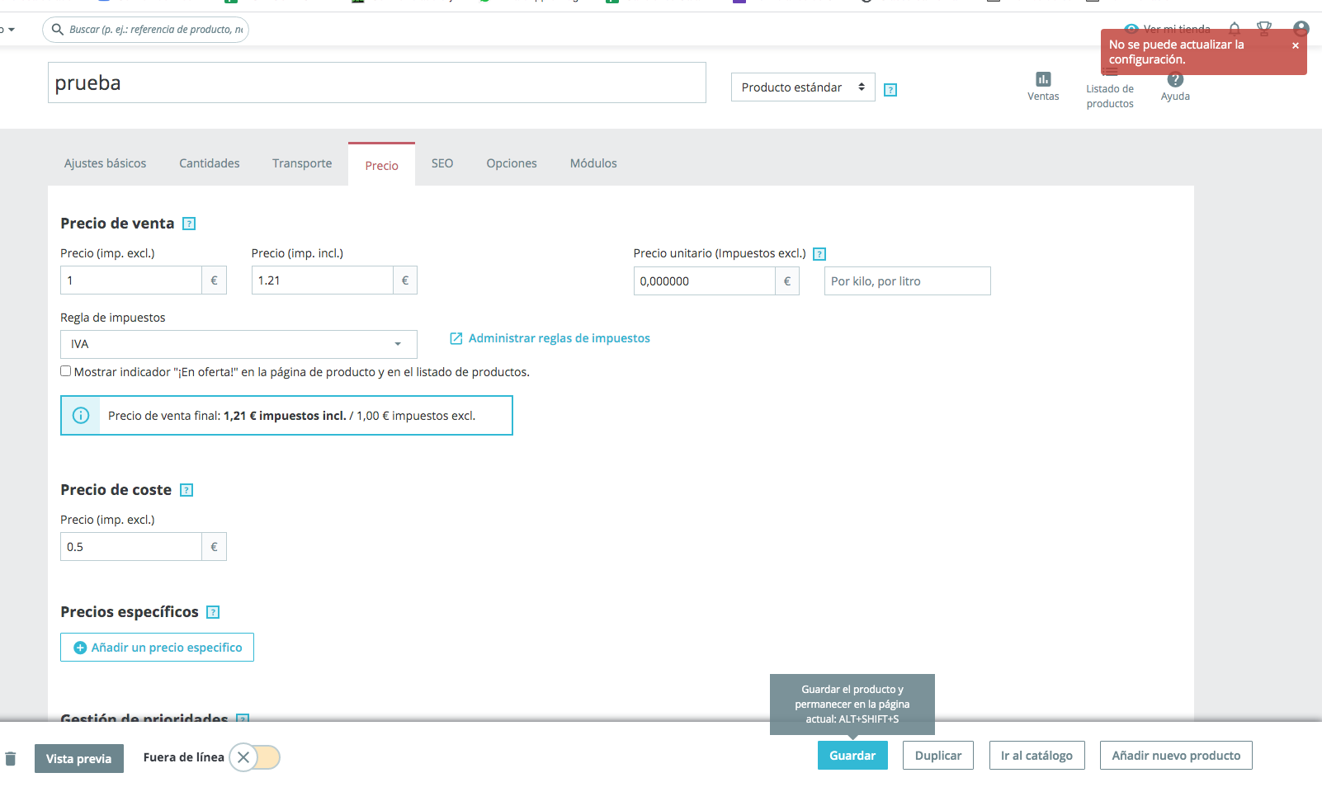
Task: Switch to the Transporte tab
Action: point(302,163)
